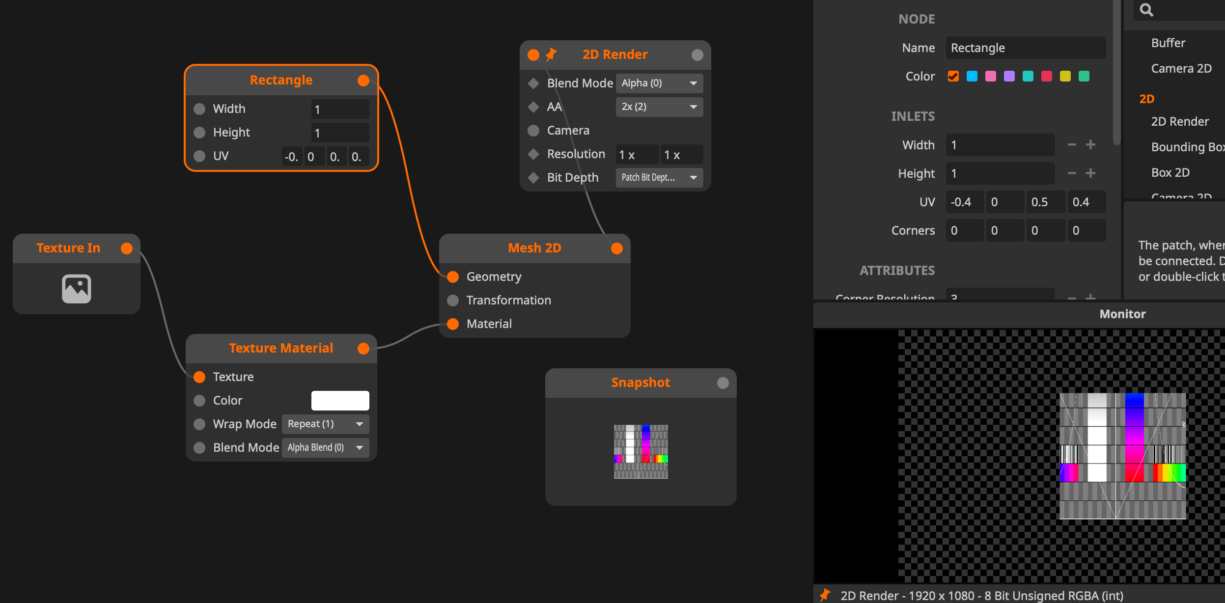Open the Blend Mode Alpha (0) dropdown

tap(659, 83)
